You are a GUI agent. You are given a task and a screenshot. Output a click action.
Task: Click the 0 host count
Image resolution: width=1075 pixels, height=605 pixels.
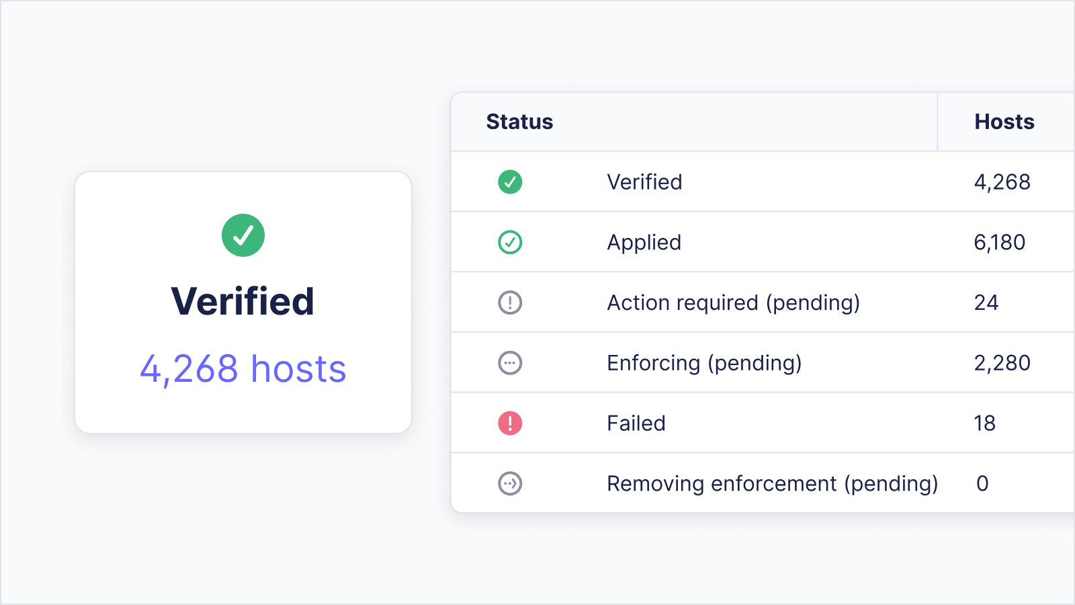[x=982, y=483]
